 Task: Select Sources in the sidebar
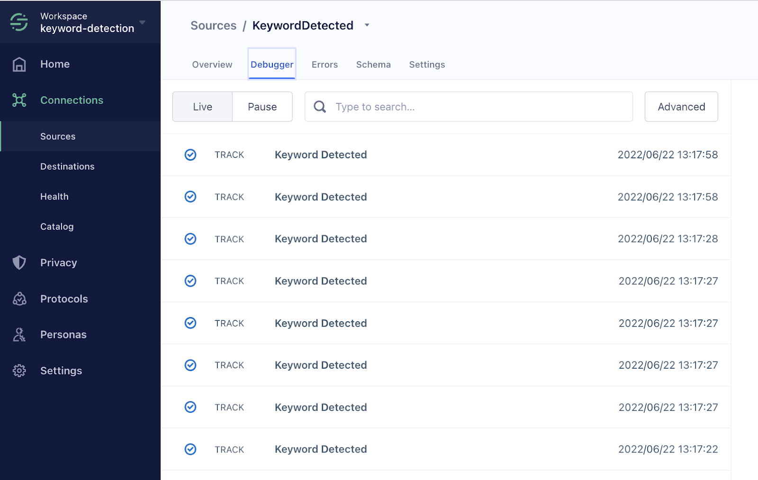click(x=58, y=136)
